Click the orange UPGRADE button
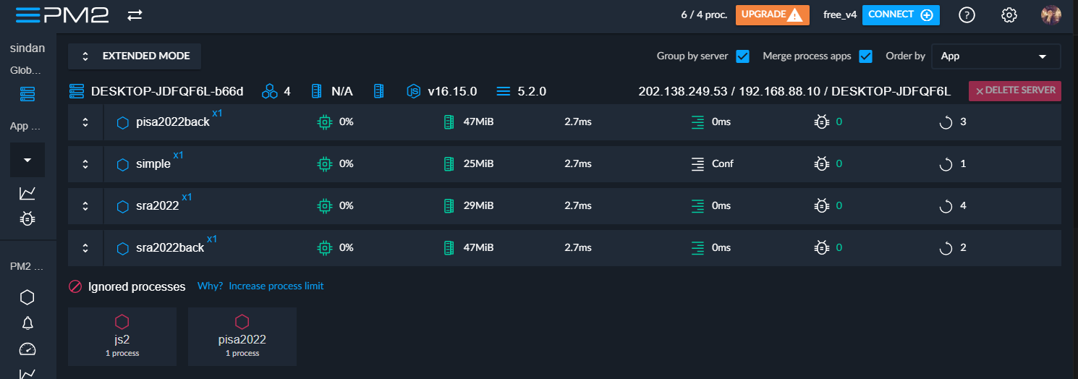The height and width of the screenshot is (379, 1078). point(772,15)
